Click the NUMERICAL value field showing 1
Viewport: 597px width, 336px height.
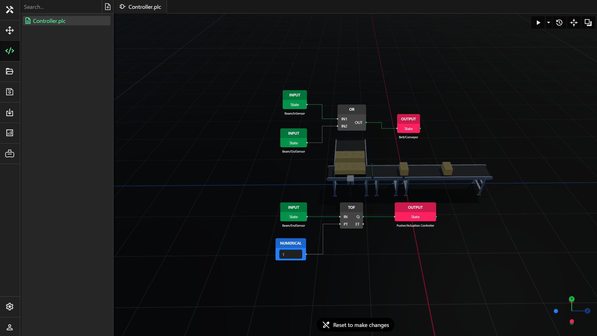coord(291,254)
